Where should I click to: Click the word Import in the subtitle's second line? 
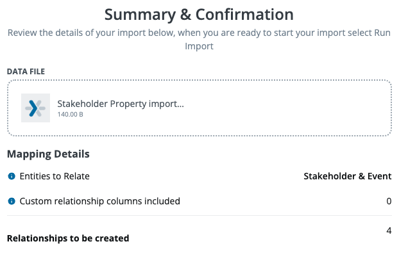pyautogui.click(x=199, y=46)
